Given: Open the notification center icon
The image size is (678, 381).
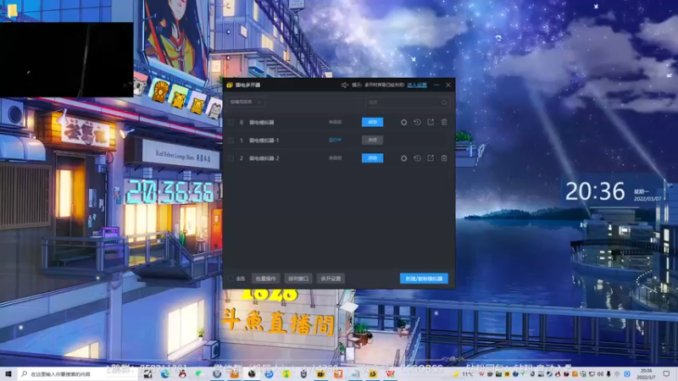Looking at the screenshot, I should [666, 374].
